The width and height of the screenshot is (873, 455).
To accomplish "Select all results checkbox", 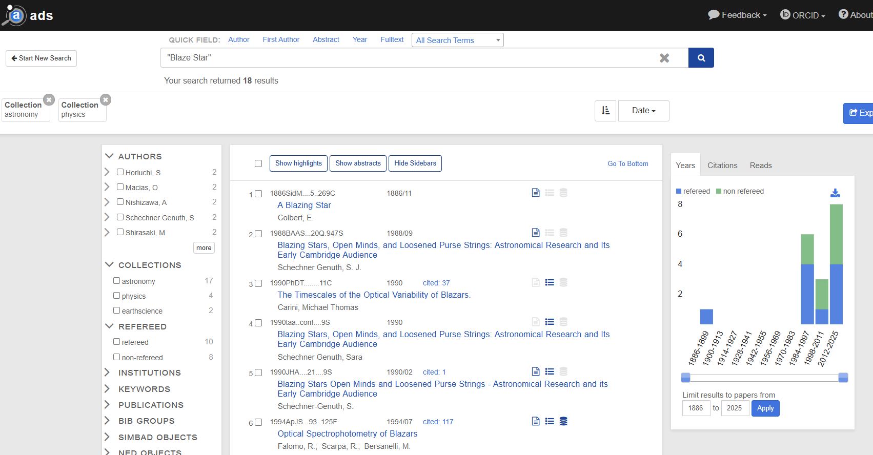I will (x=258, y=163).
